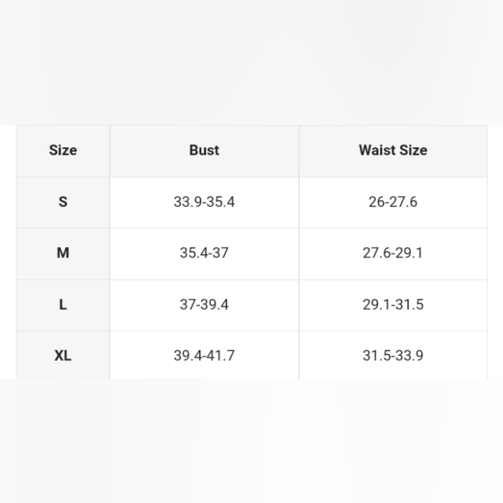Click the Size column header
Screen dimensions: 503x503
[63, 150]
